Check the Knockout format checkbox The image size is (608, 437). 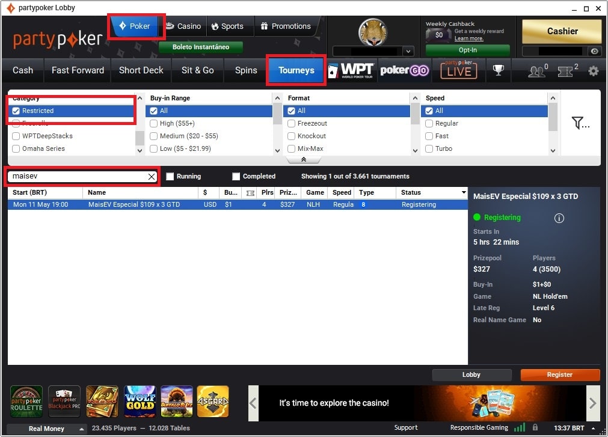pos(291,136)
